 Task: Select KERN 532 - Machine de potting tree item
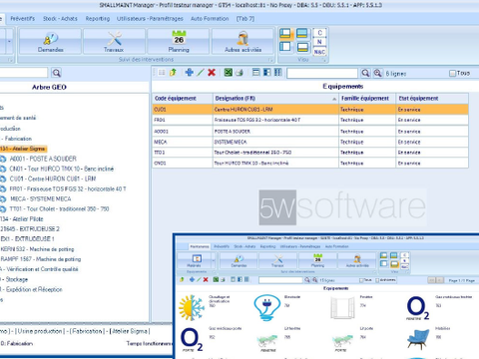point(37,249)
